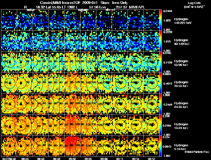Click the 'Hydrogen 90-149 keV' row label
Screen dimensions: 211x160
click(x=181, y=42)
